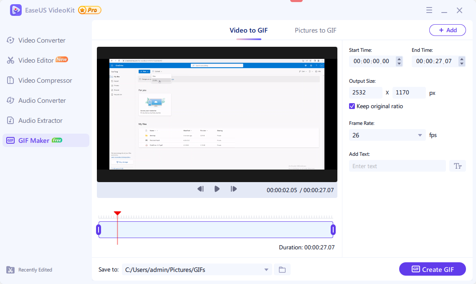
Task: Click the red playhead marker
Action: (117, 213)
